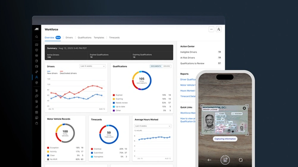298x167 pixels.
Task: Open the Workforce quick link
Action: coord(188,113)
